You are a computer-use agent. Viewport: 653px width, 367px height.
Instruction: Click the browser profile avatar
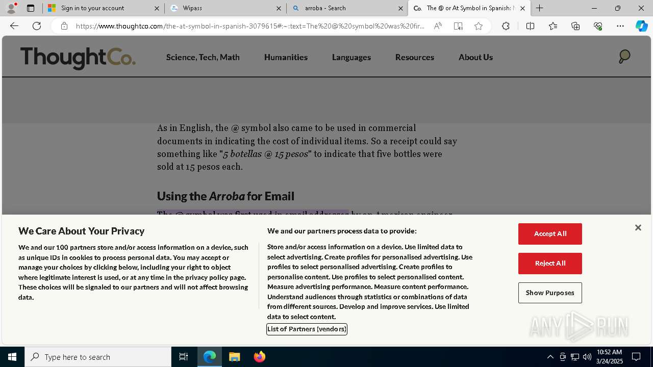click(x=11, y=8)
